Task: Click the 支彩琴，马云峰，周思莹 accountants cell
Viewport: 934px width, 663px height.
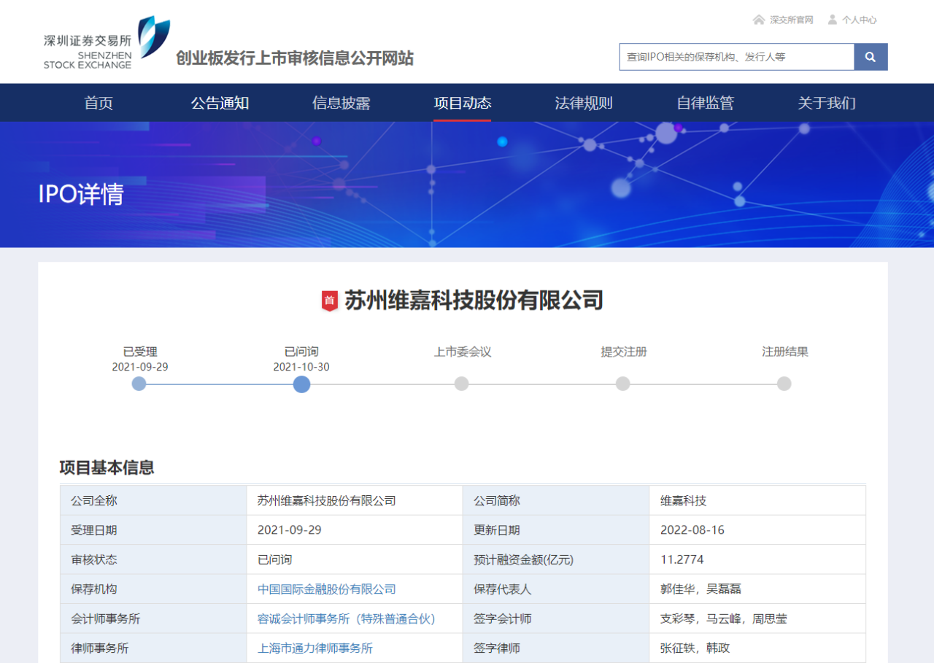Action: [x=757, y=619]
